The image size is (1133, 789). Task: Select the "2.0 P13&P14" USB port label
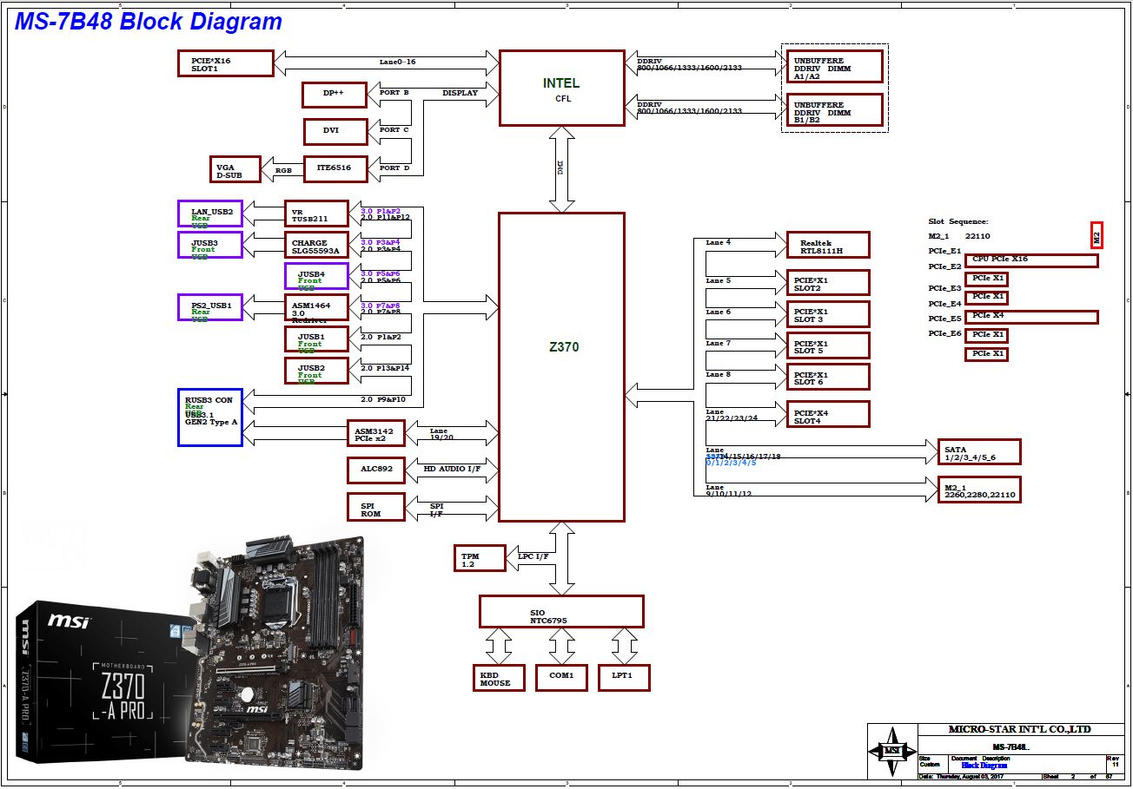coord(385,368)
